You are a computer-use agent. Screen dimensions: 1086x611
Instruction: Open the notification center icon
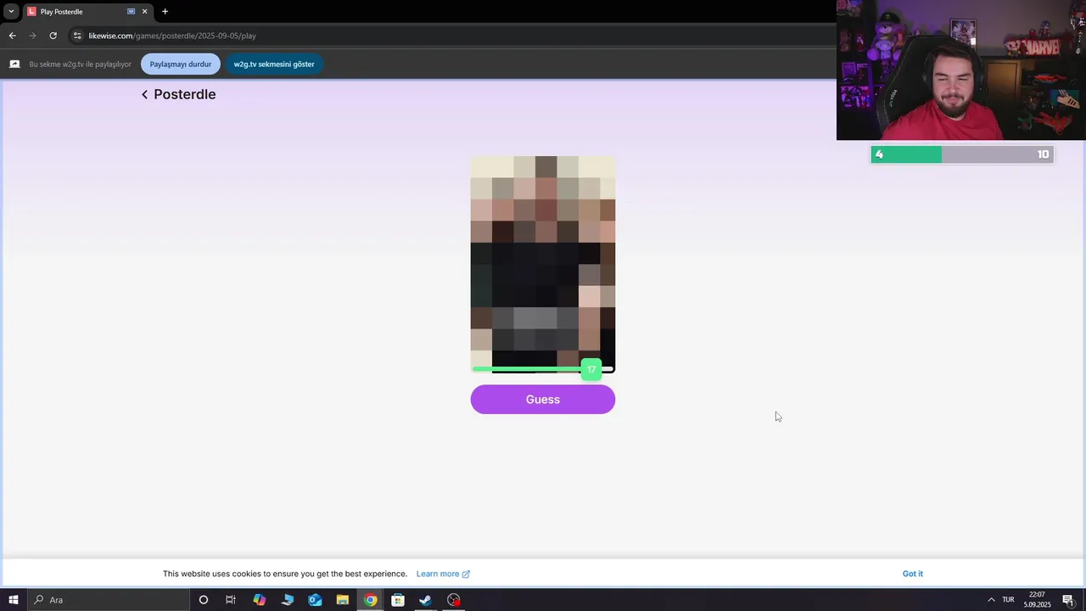1067,600
